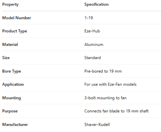Click the Pre-bored to 19 mm text
Image resolution: width=161 pixels, height=132 pixels.
pyautogui.click(x=103, y=71)
